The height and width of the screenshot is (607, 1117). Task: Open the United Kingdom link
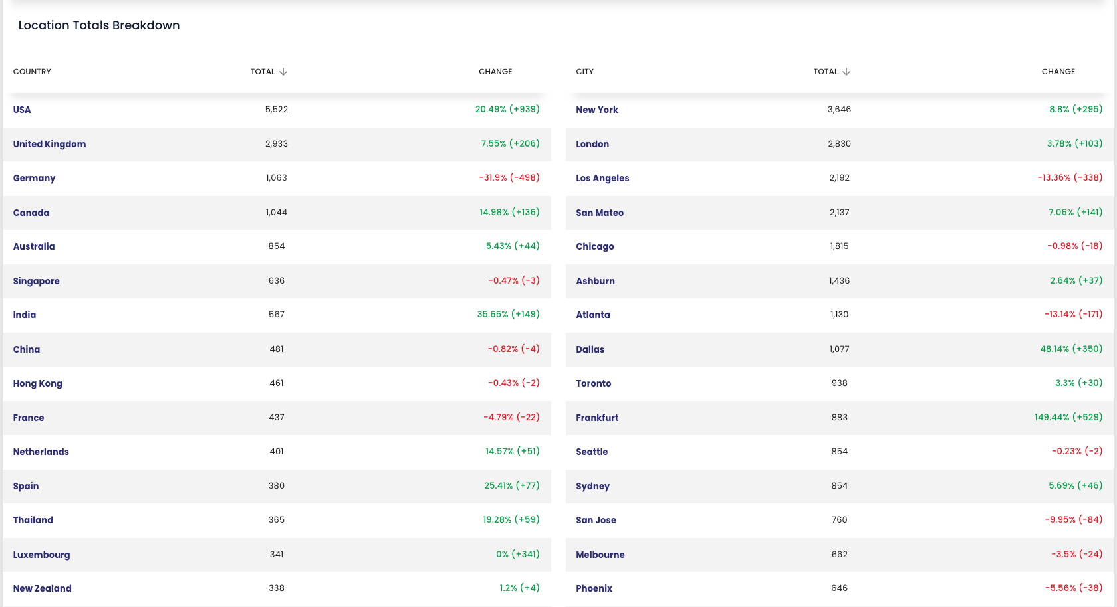[49, 144]
